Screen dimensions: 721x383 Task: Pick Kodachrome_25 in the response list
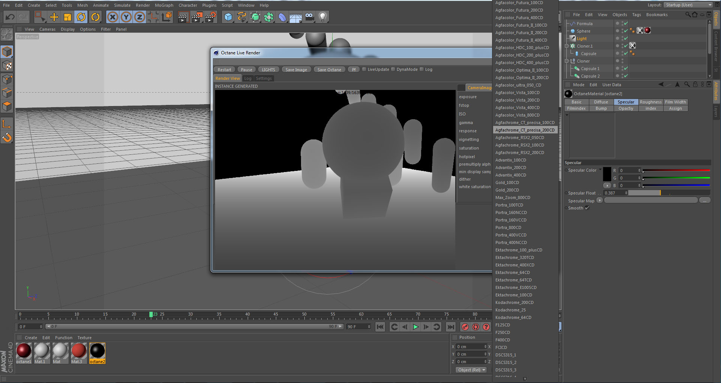510,310
